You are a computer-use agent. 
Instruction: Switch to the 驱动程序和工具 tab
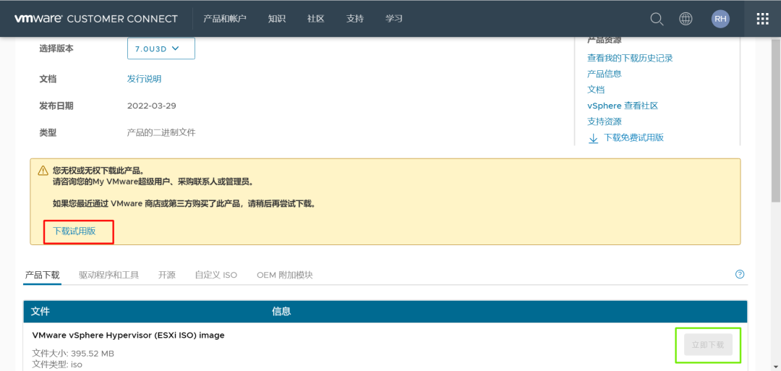tap(108, 275)
